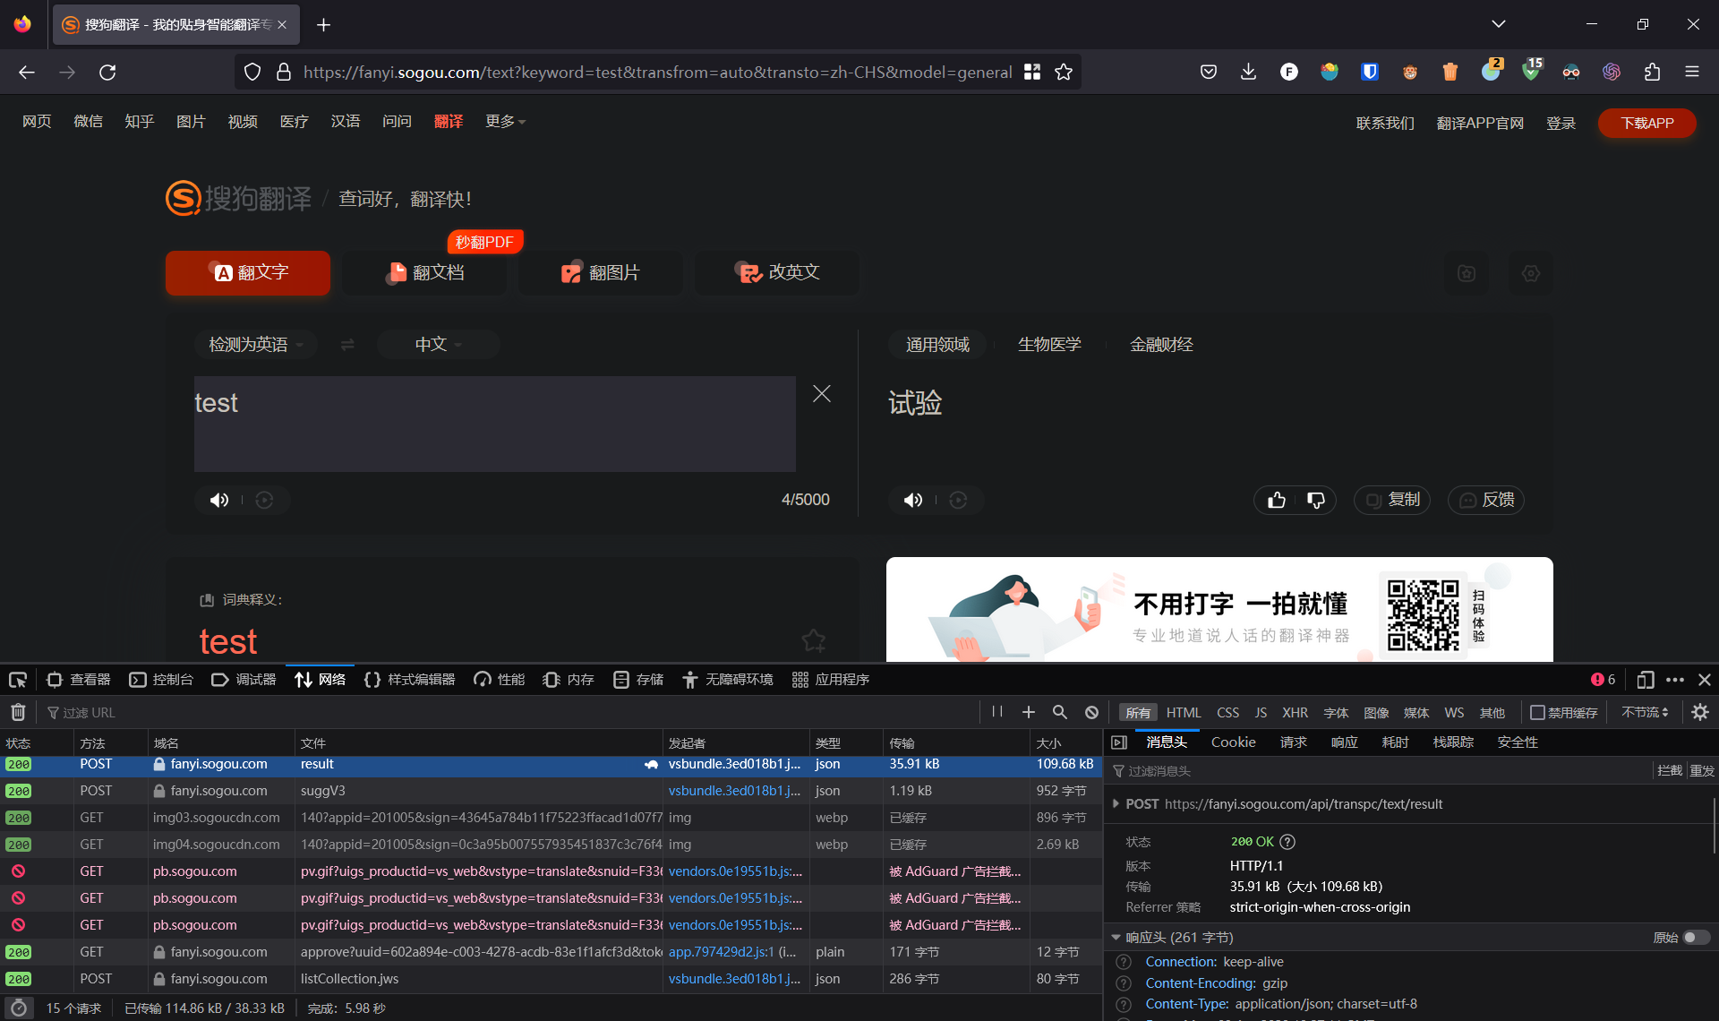Open the translation settings gear icon
This screenshot has width=1719, height=1021.
click(x=1531, y=273)
